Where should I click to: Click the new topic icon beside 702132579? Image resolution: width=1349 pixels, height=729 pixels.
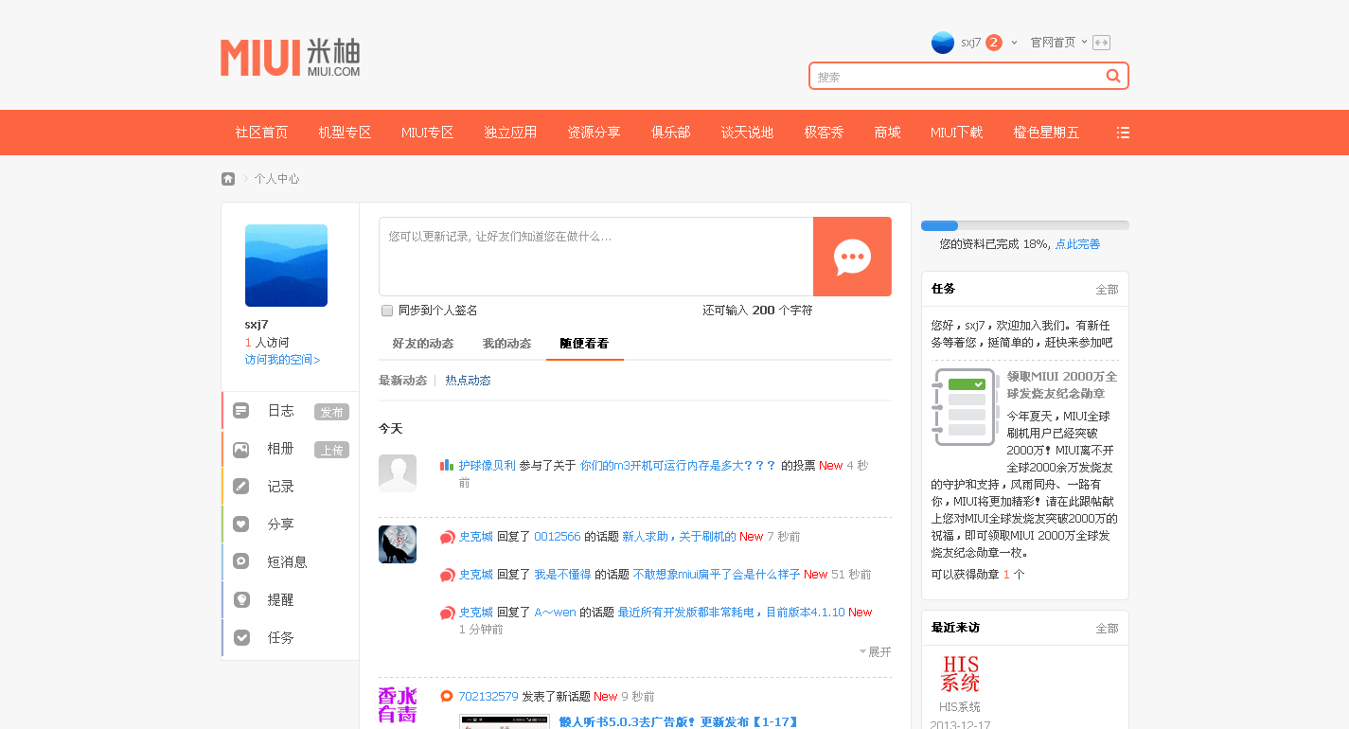[x=447, y=696]
